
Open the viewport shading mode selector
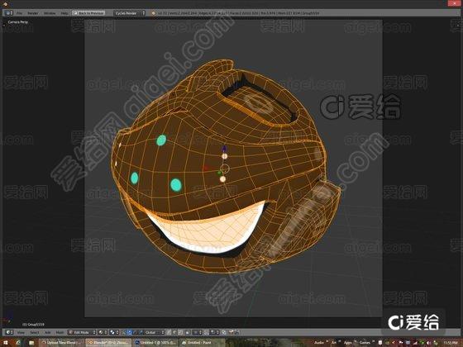[103, 332]
